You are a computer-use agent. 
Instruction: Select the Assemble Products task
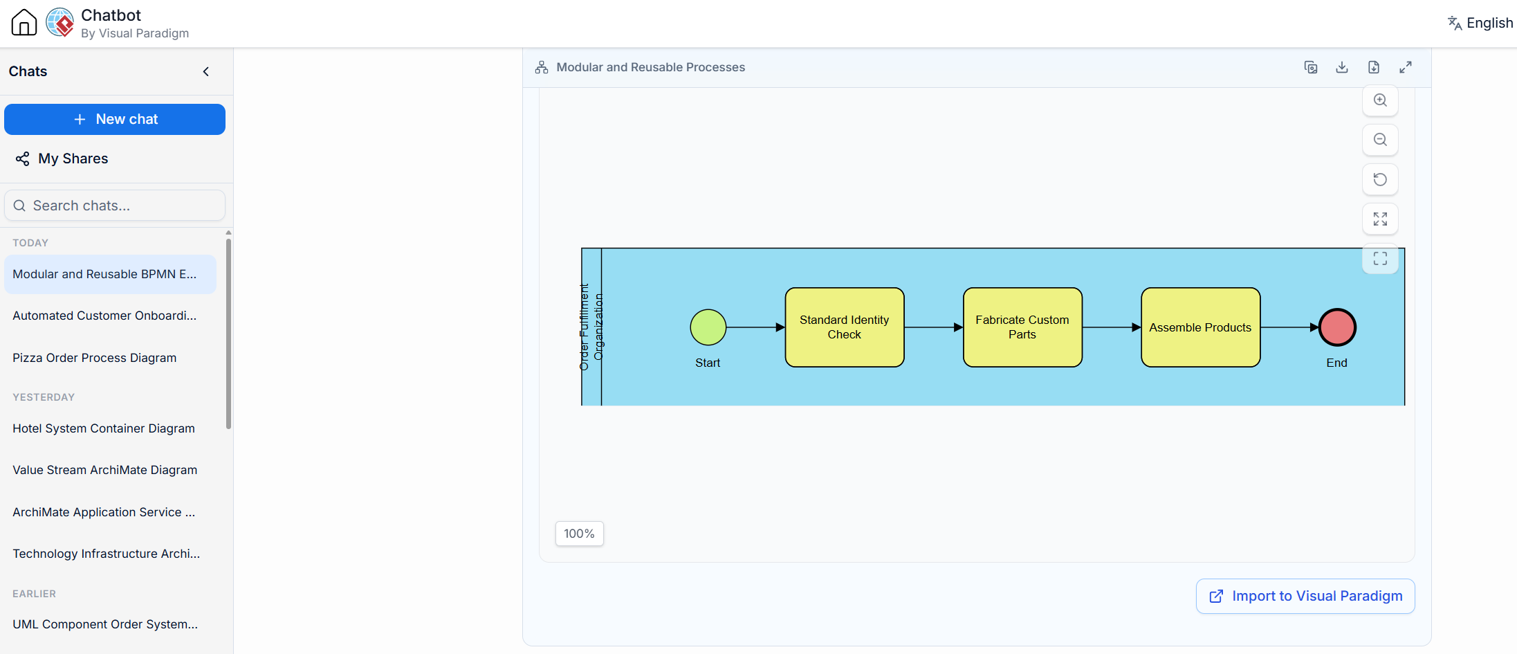point(1200,327)
